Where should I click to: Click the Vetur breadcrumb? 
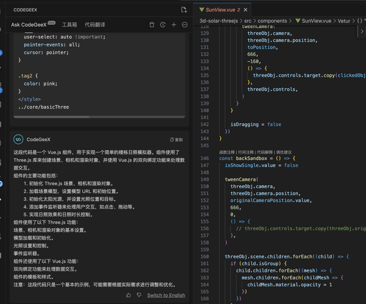click(x=344, y=21)
